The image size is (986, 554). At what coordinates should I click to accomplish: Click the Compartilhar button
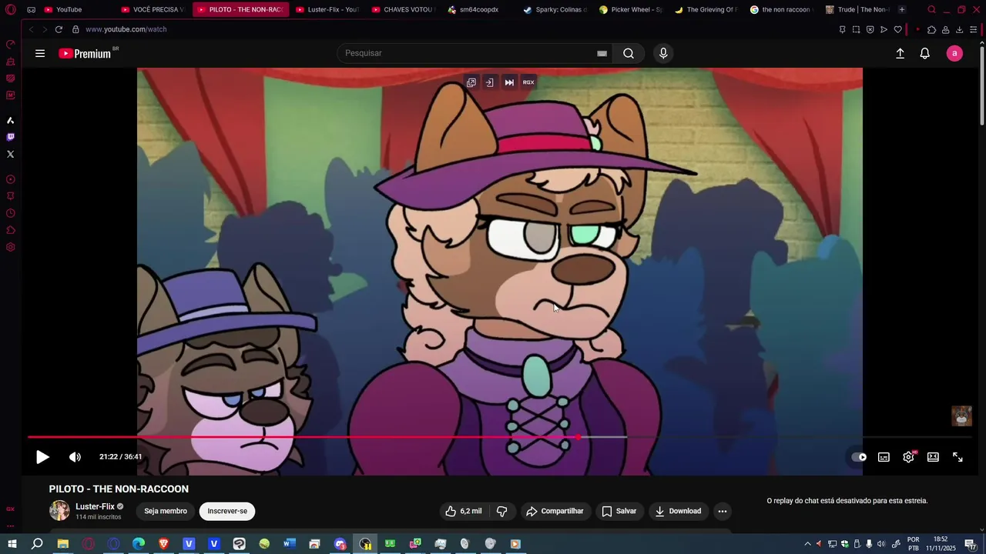click(555, 511)
